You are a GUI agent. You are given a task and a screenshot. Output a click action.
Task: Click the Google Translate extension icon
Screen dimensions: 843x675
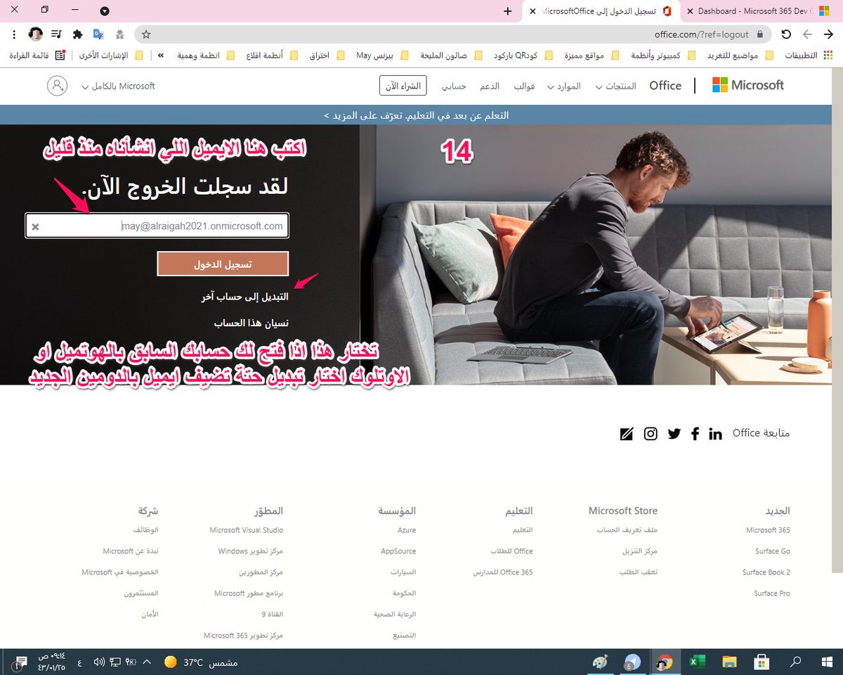pos(99,34)
